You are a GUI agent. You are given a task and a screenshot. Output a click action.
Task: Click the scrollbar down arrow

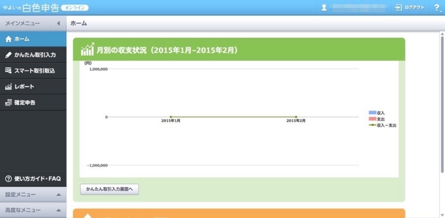point(442,215)
